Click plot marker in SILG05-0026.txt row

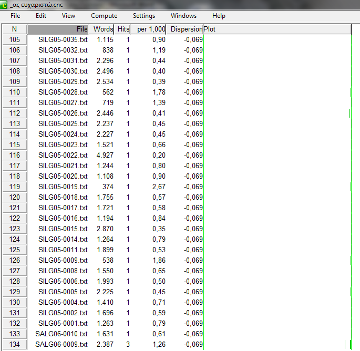pyautogui.click(x=349, y=113)
